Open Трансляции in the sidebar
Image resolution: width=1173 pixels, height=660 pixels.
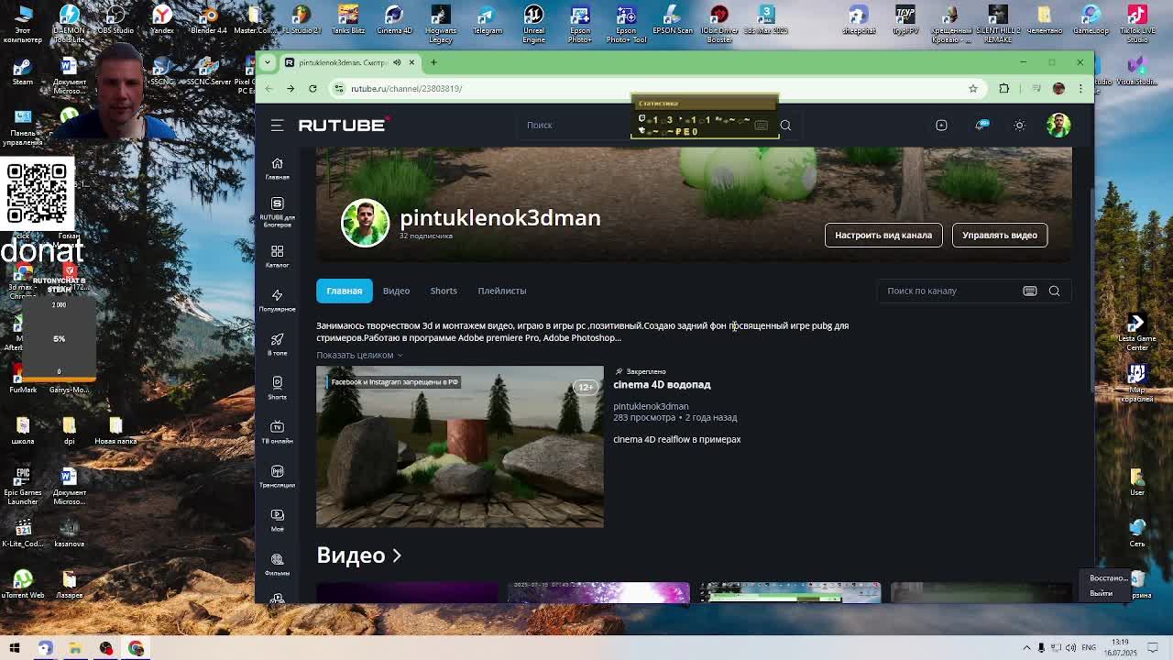click(x=277, y=476)
